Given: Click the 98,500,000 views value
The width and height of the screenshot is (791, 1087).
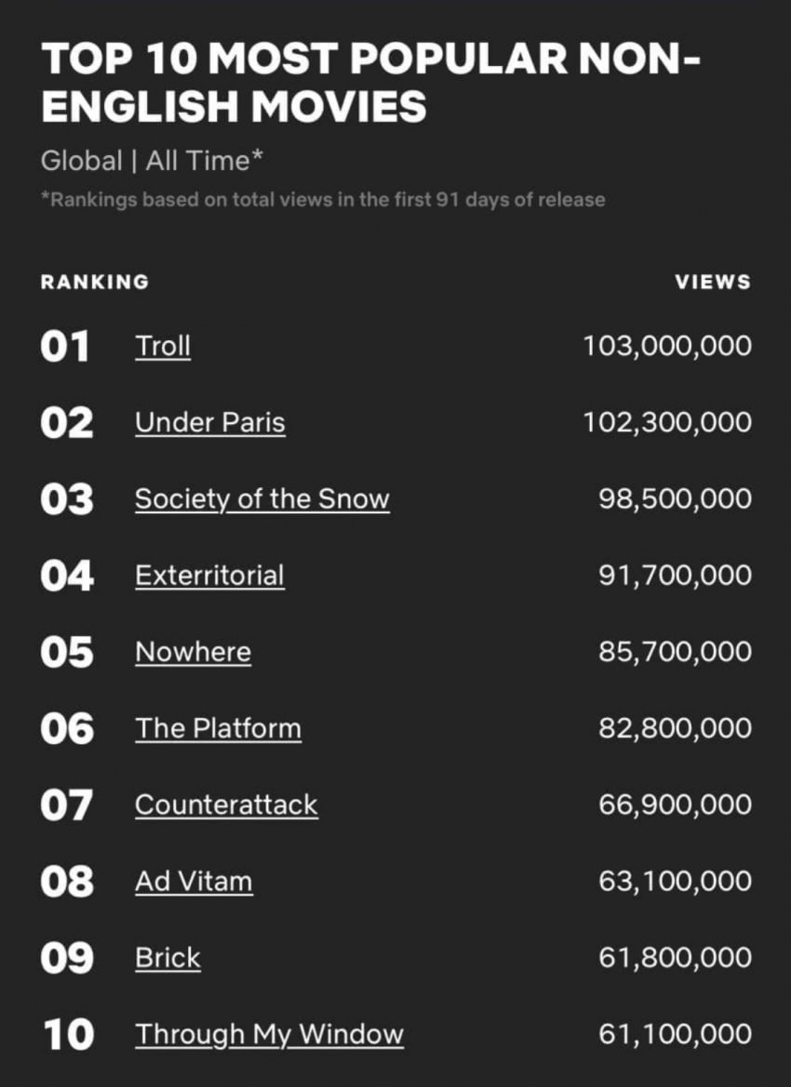Looking at the screenshot, I should click(675, 498).
